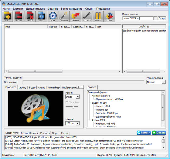Click the ADD file toolbar icon
This screenshot has height=159, width=170.
(x=7, y=17)
